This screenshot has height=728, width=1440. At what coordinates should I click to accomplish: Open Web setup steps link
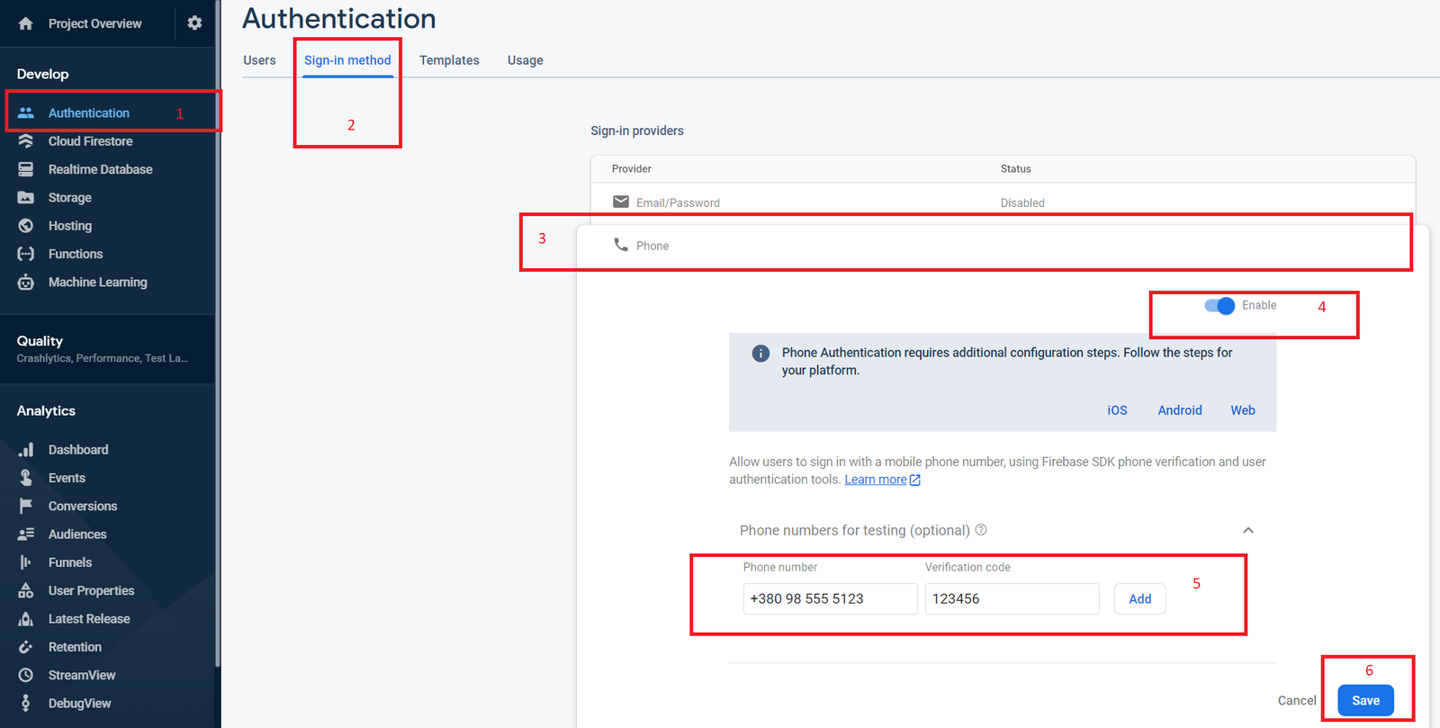pyautogui.click(x=1243, y=410)
